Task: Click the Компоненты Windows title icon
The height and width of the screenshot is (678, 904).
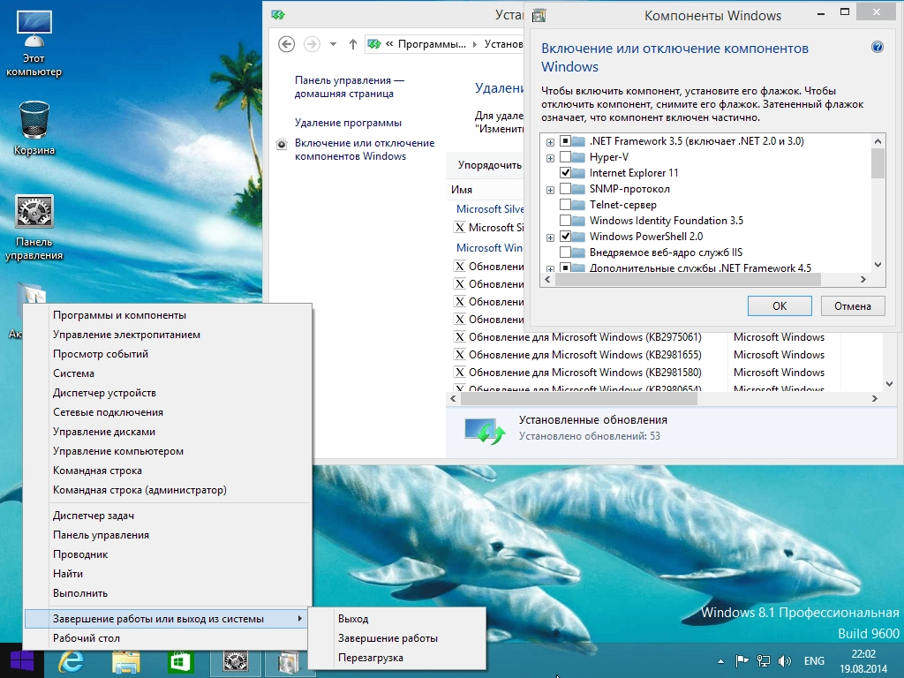Action: pyautogui.click(x=539, y=16)
